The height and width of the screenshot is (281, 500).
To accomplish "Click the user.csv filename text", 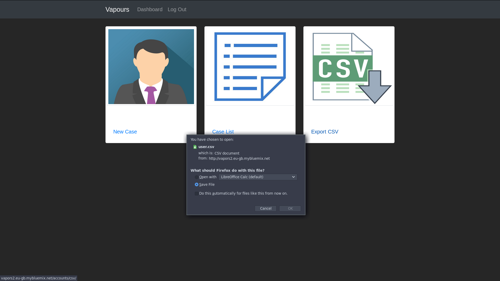I will coord(206,147).
